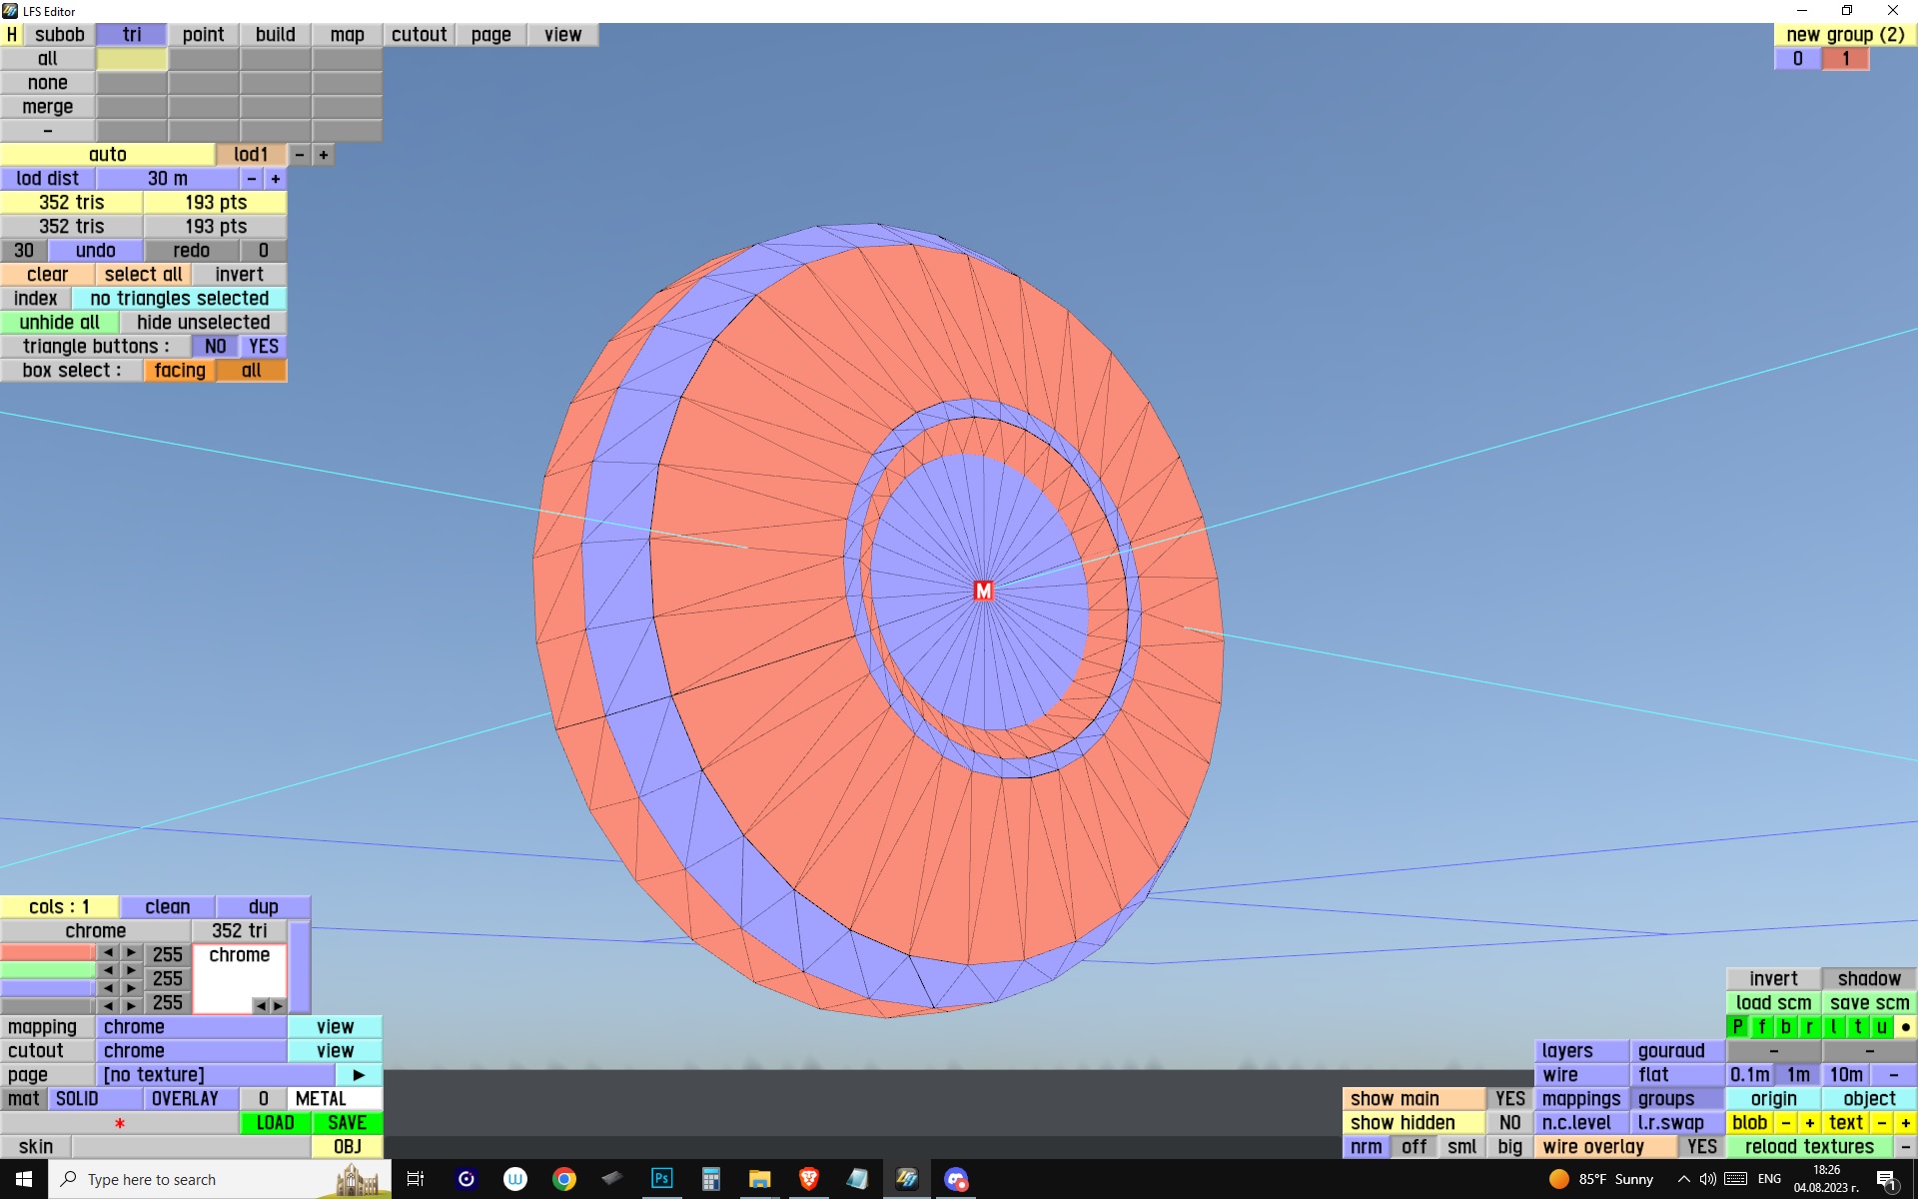Open the chrome mapping selector
Screen dimensions: 1918x1199
[191, 1026]
